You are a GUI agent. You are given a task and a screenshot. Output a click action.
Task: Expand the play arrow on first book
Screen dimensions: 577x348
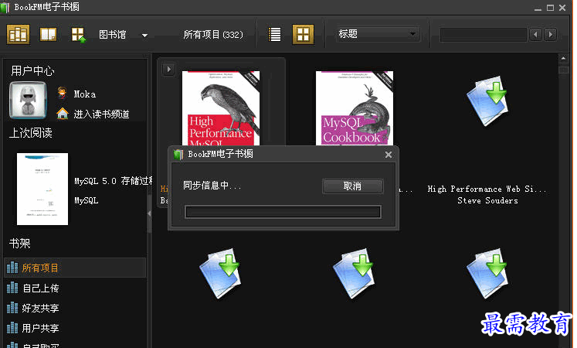click(x=168, y=70)
